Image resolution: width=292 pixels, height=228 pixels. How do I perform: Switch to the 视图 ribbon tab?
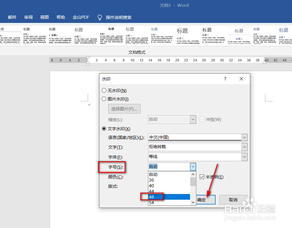tap(44, 17)
